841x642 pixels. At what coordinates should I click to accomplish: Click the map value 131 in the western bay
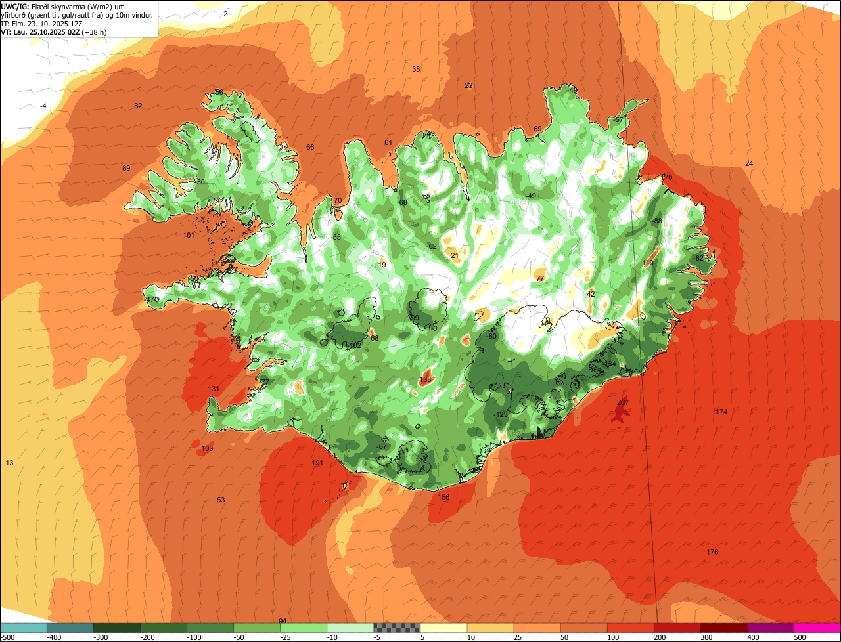(214, 389)
